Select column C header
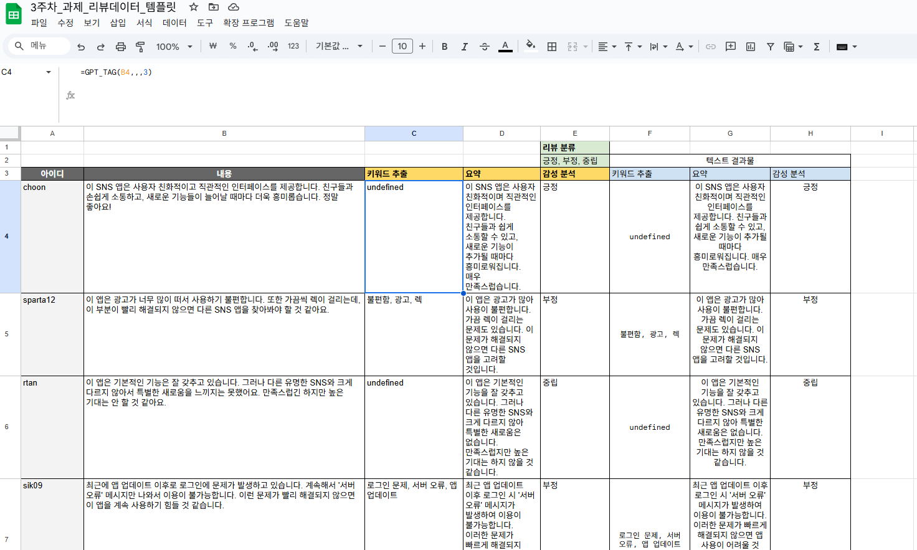917x550 pixels. click(x=414, y=133)
